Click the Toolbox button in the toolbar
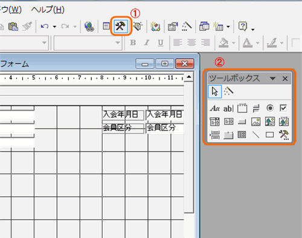Screen dimensions: 302x238 coord(120,26)
